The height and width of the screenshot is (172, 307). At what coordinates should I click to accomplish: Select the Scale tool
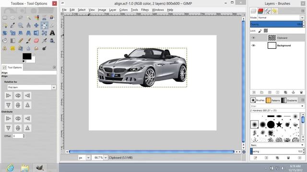tap(13, 33)
